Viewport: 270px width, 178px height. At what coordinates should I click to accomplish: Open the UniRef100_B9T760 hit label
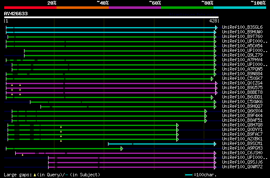coord(242,37)
